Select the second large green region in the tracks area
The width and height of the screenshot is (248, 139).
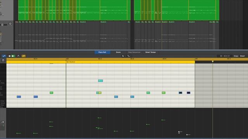pos(177,10)
